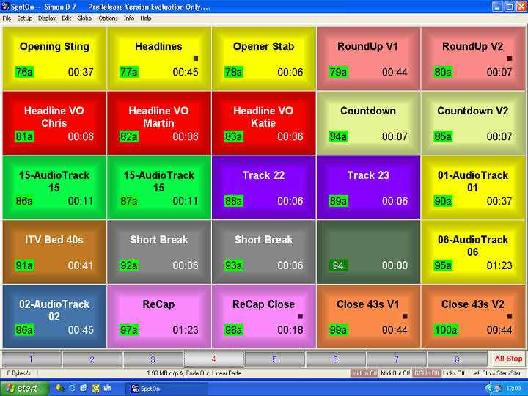
Task: Click the green 94 label on the empty pad
Action: click(338, 265)
